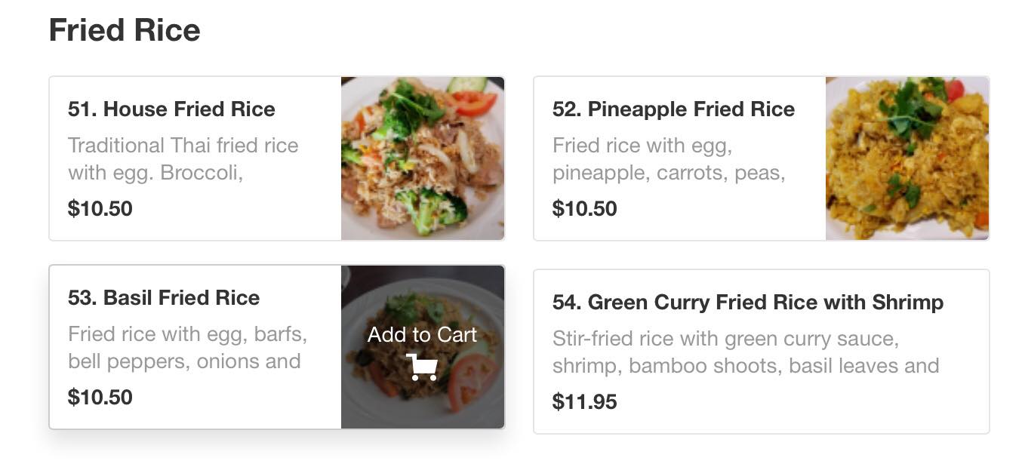The height and width of the screenshot is (464, 1022).
Task: Click the Basil Fried Rice description text
Action: [186, 348]
